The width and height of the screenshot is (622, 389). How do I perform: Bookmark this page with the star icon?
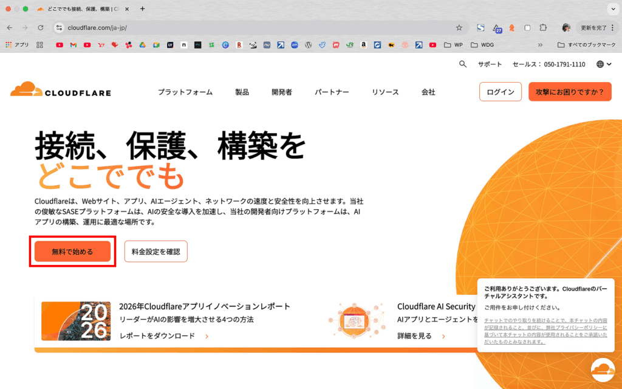(459, 27)
